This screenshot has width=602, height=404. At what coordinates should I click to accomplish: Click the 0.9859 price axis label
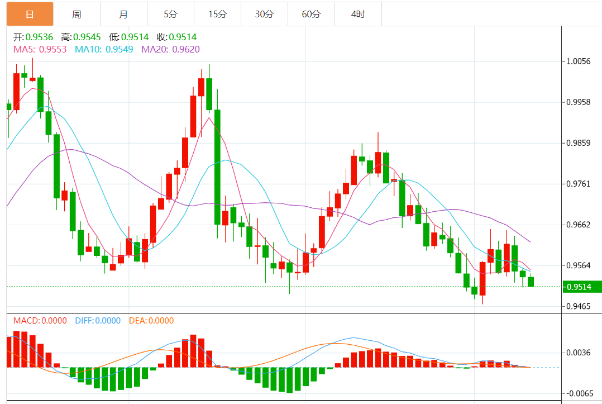tap(579, 143)
